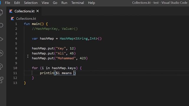Click the "Ali" string on line 7
Screen dimensions: 189x106
(61, 53)
